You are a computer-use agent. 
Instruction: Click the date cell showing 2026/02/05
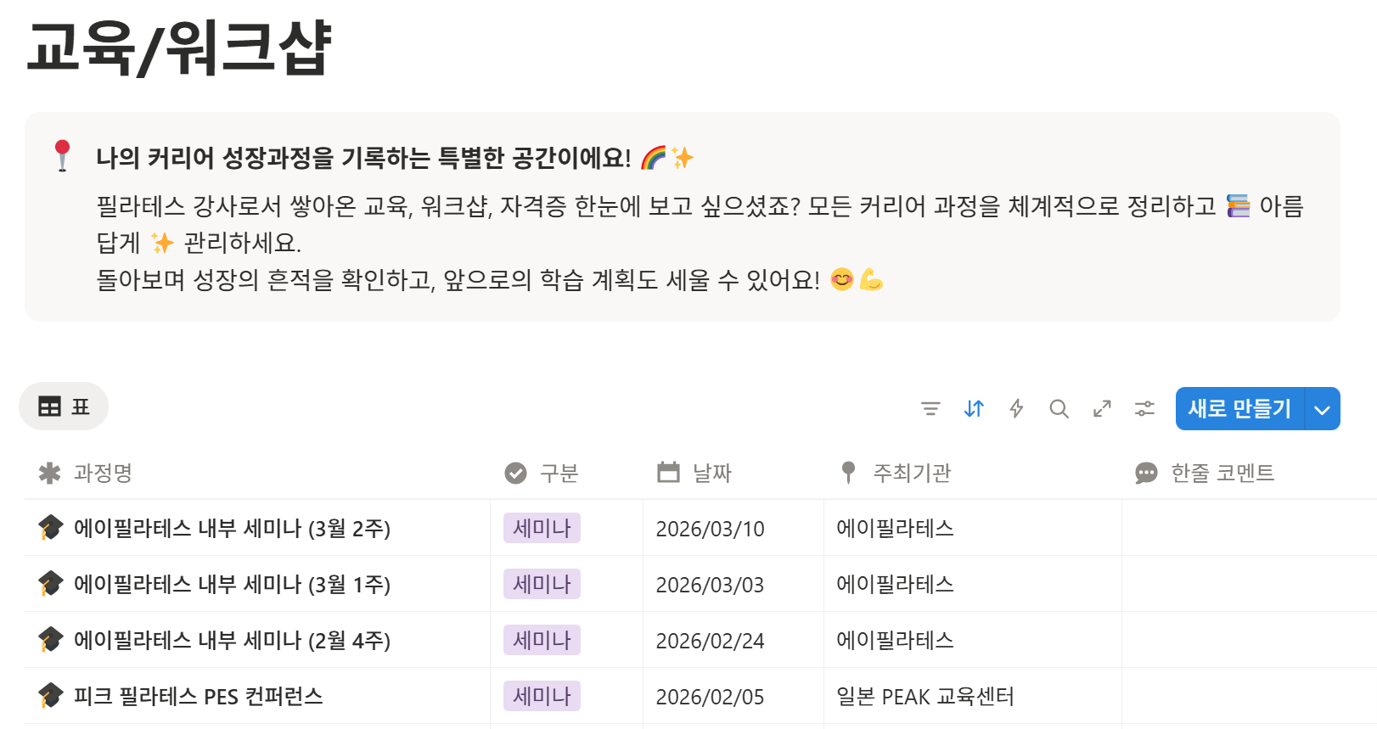[710, 696]
